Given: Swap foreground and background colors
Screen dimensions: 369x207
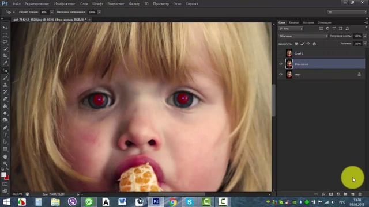Looking at the screenshot, I should [x=7, y=169].
